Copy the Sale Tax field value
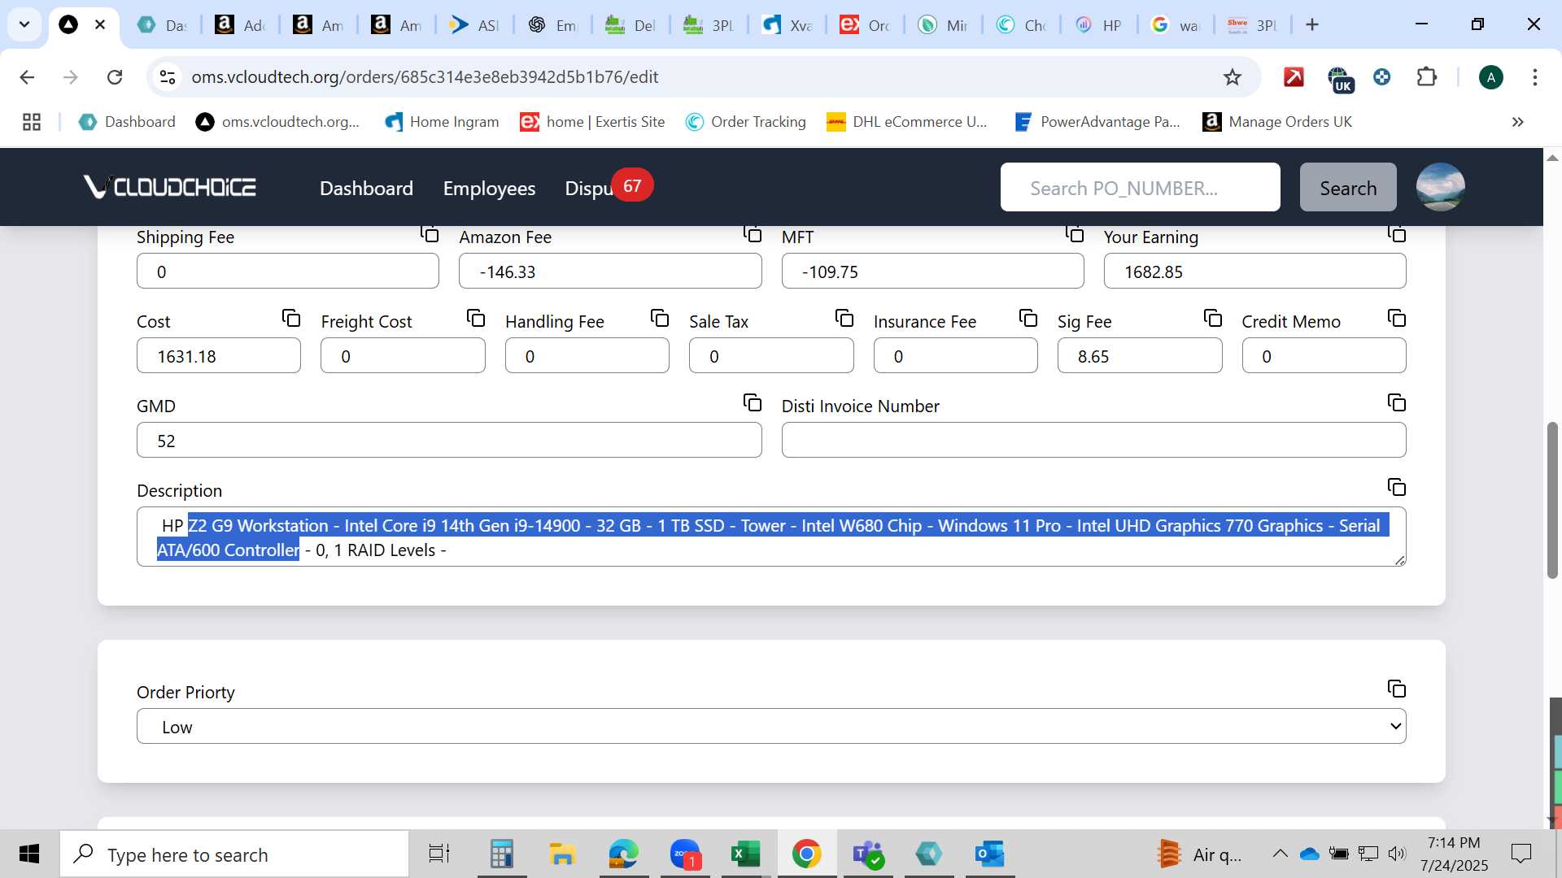Screen dimensions: 1562x878 [x=844, y=318]
